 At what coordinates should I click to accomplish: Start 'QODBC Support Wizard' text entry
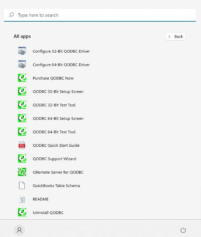click(54, 159)
